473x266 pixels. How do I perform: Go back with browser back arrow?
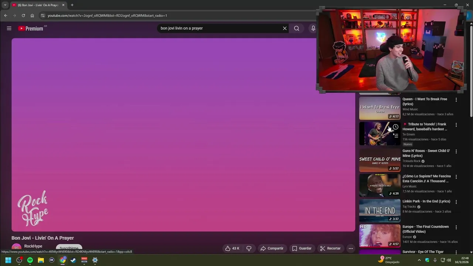point(6,16)
